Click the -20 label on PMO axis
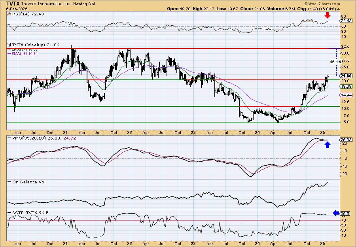This screenshot has width=356, height=247. click(345, 174)
